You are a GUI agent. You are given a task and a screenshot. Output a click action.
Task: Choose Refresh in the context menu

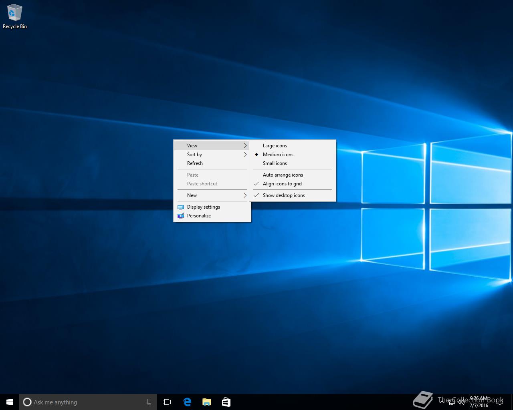[212, 163]
